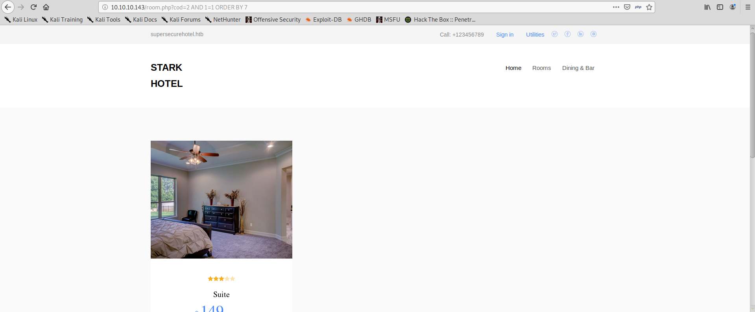Viewport: 755px width, 312px height.
Task: Open the hotel LinkedIn social link
Action: click(x=580, y=34)
